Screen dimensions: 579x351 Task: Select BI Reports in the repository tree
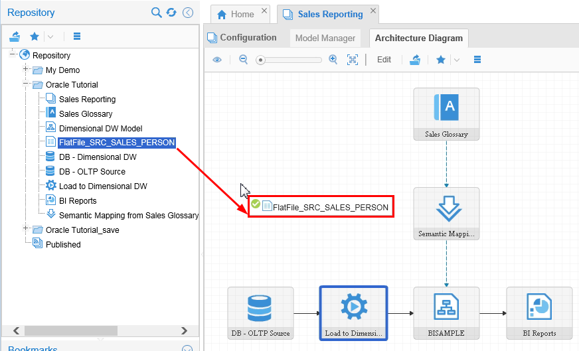click(78, 201)
